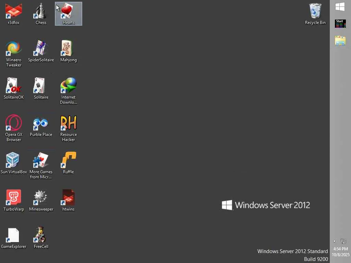Select More Games from Microsoft shortcut

[x=41, y=166]
